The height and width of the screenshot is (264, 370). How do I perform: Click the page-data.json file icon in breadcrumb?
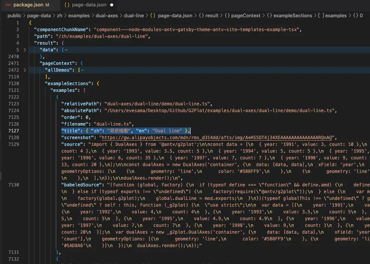[153, 16]
